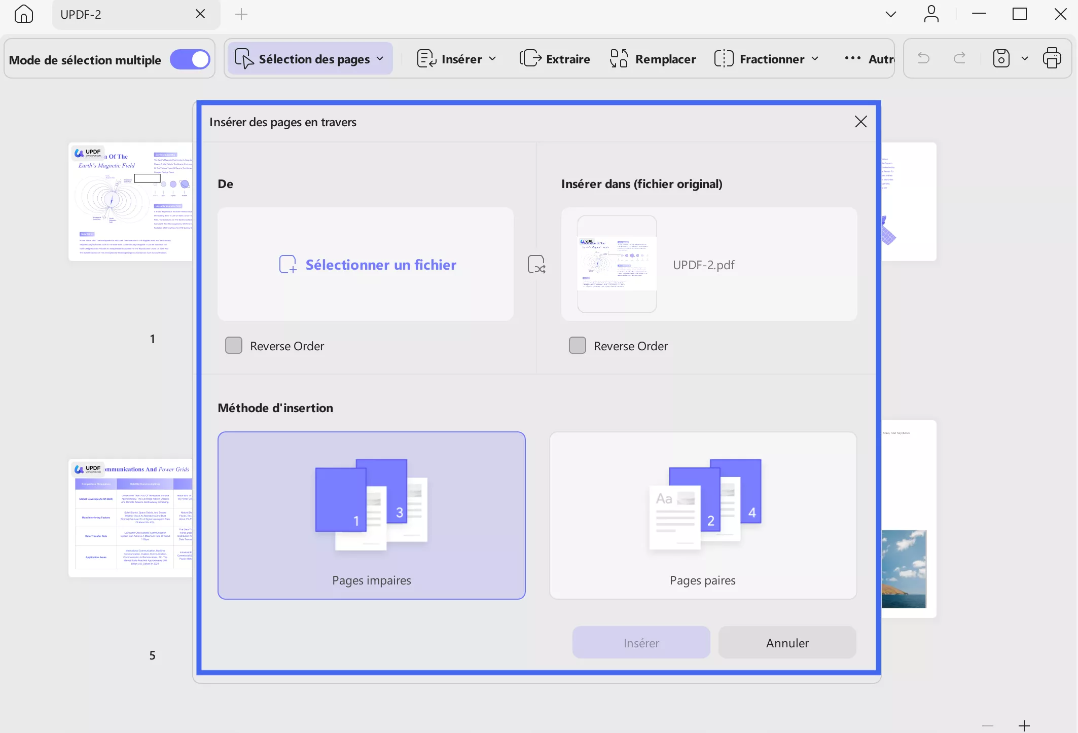Click the zoom in plus icon

pyautogui.click(x=1024, y=725)
